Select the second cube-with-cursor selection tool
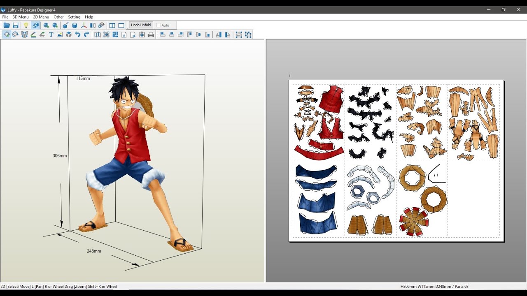This screenshot has width=527, height=296. click(55, 25)
